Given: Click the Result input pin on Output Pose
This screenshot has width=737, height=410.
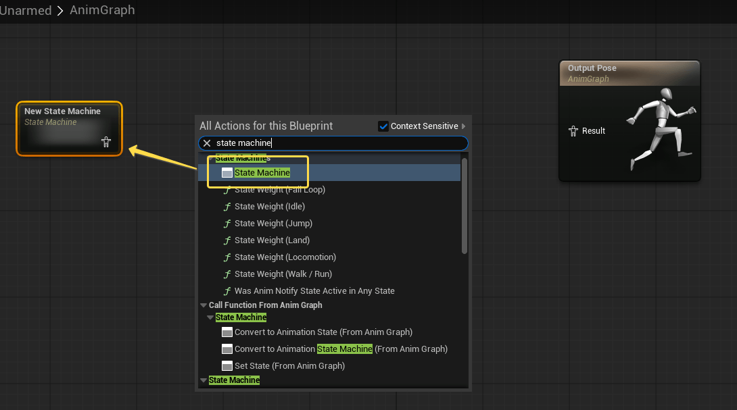Looking at the screenshot, I should (573, 131).
